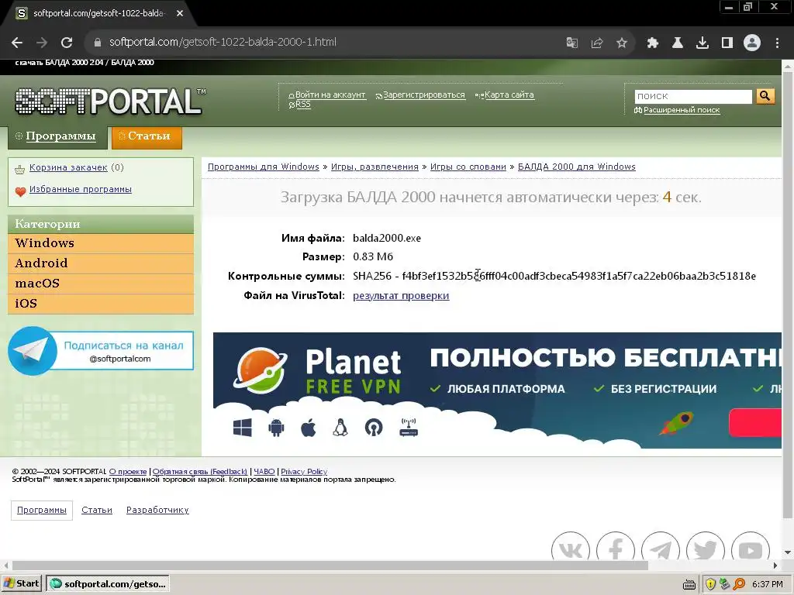This screenshot has width=794, height=595.
Task: Click the router icon in VPN banner
Action: pyautogui.click(x=409, y=428)
